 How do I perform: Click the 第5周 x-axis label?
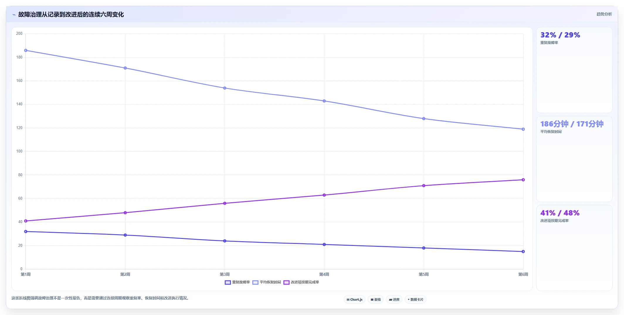(x=423, y=274)
